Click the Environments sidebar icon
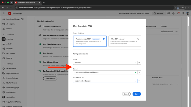 (x=4, y=69)
